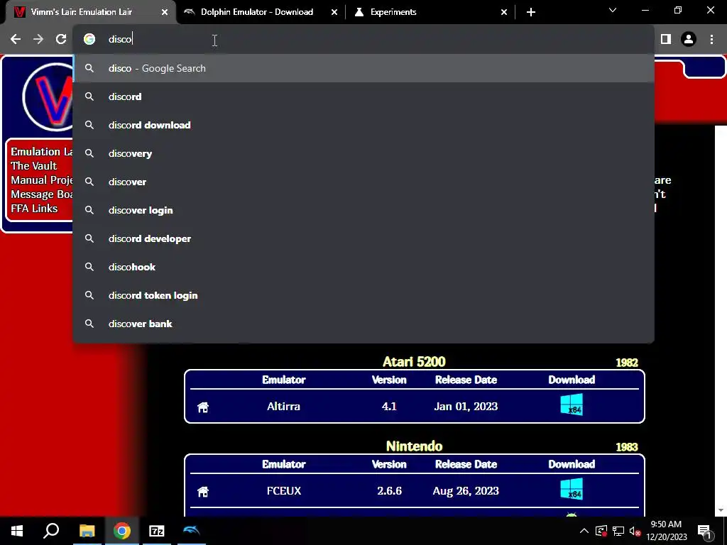Open the Message Board sidebar link

42,194
